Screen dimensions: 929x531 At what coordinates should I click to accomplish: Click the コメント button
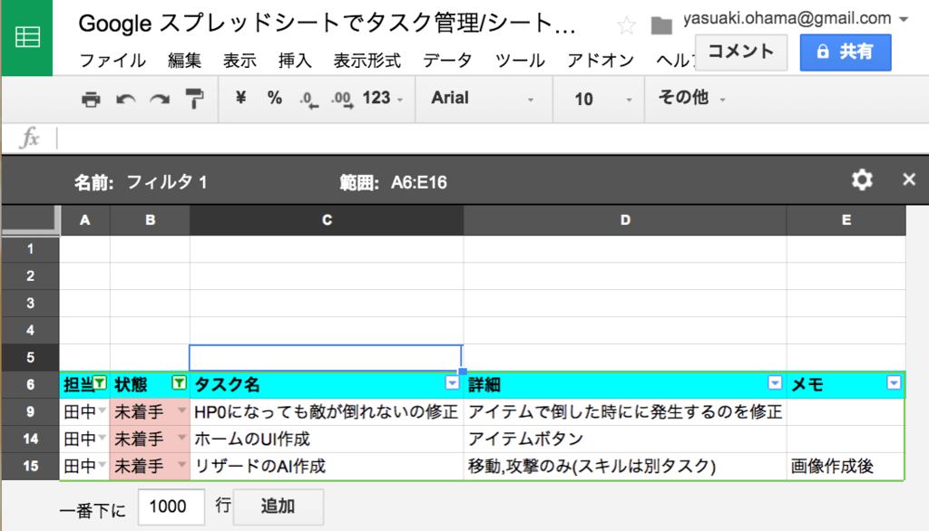(x=741, y=52)
